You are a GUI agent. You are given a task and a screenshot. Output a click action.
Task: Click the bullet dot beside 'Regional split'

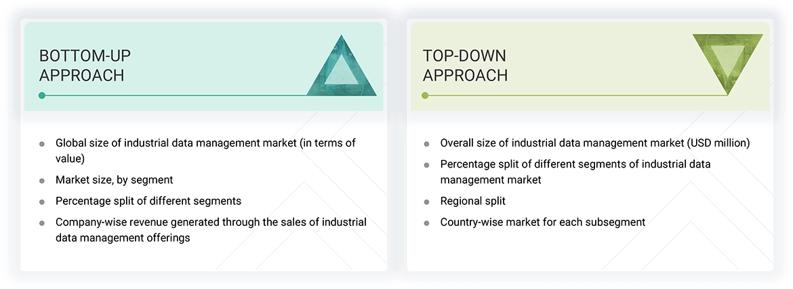[426, 202]
